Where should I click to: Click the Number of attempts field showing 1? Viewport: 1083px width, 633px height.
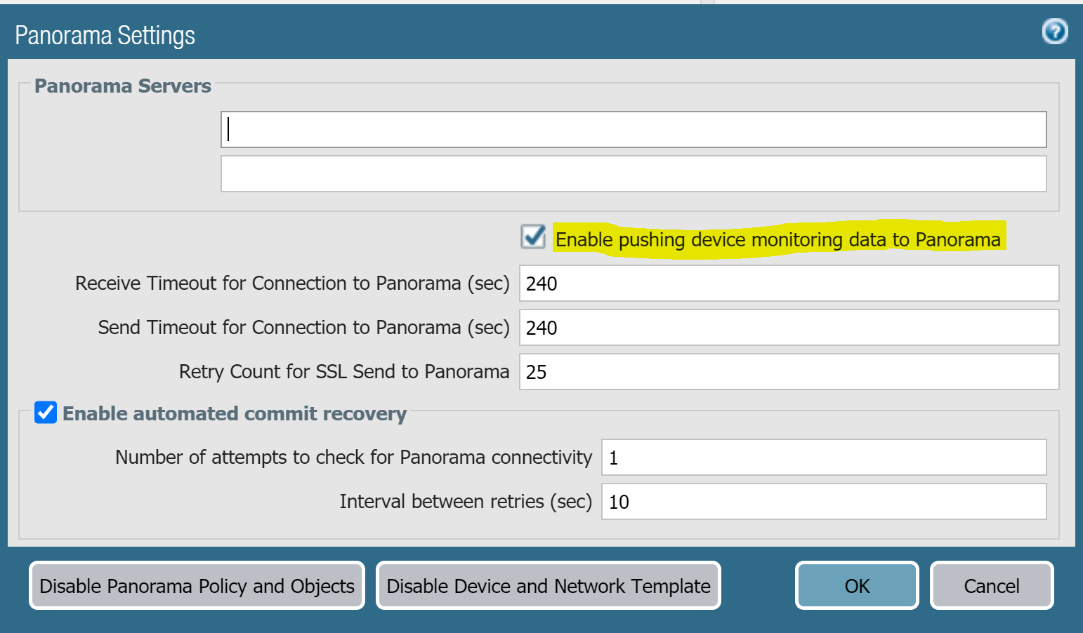tap(823, 457)
